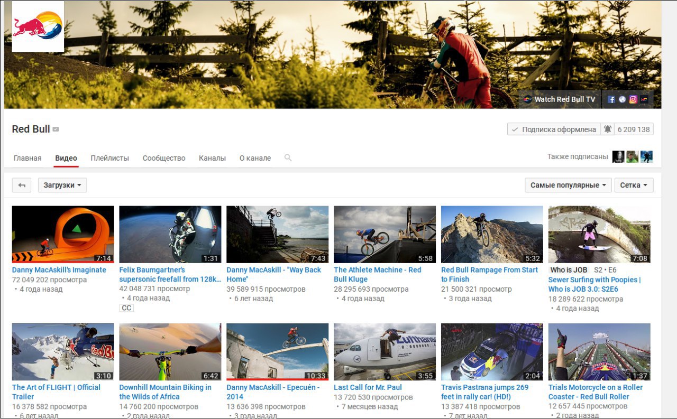Open Last Call for Mr. Paul title
677x419 pixels.
pos(368,387)
